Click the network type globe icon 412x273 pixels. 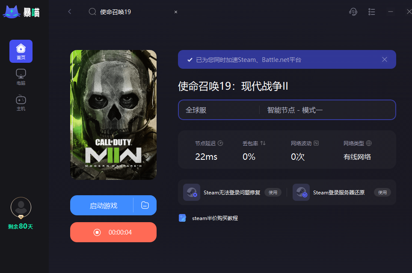pyautogui.click(x=369, y=143)
